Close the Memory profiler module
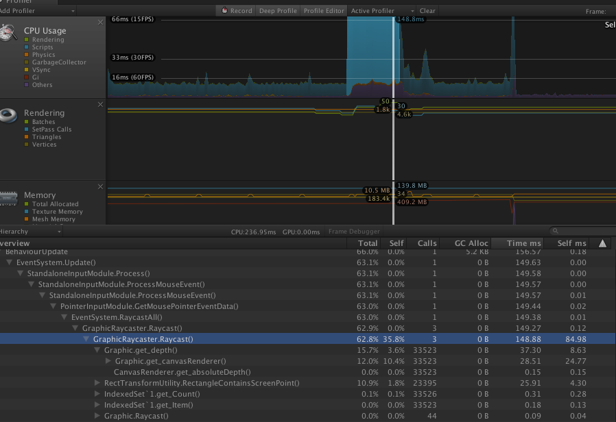 (x=100, y=187)
